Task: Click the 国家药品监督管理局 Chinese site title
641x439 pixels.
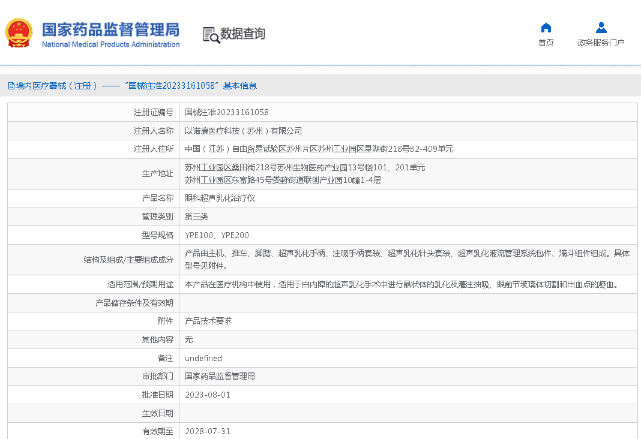Action: 110,29
